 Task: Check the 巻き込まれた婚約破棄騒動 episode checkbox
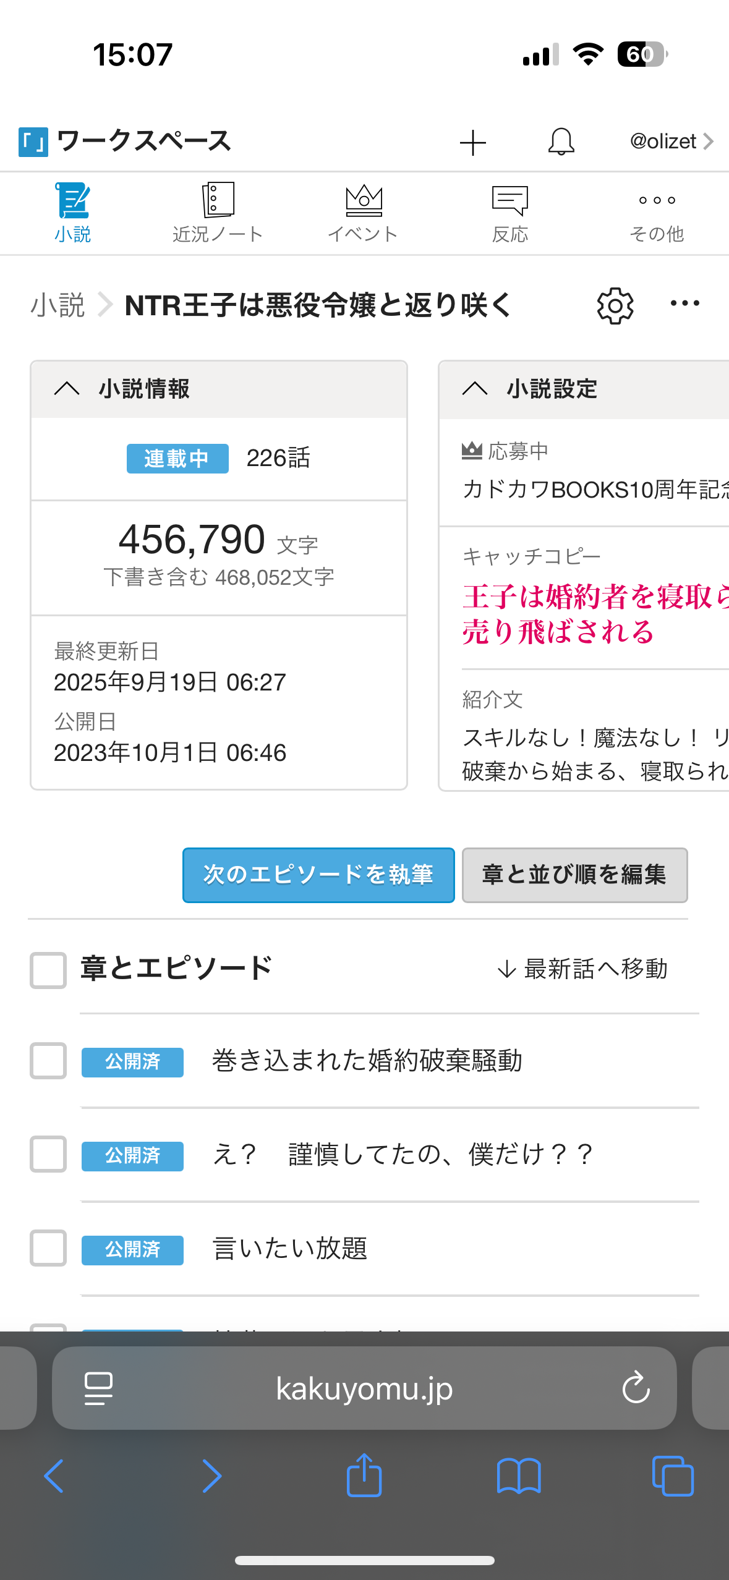[48, 1061]
